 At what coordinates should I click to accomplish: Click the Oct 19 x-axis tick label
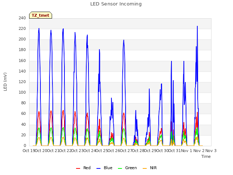click(x=29, y=151)
